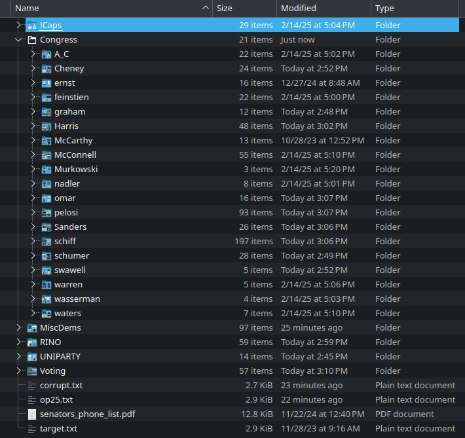
Task: Sort by the Size column header
Action: [245, 9]
